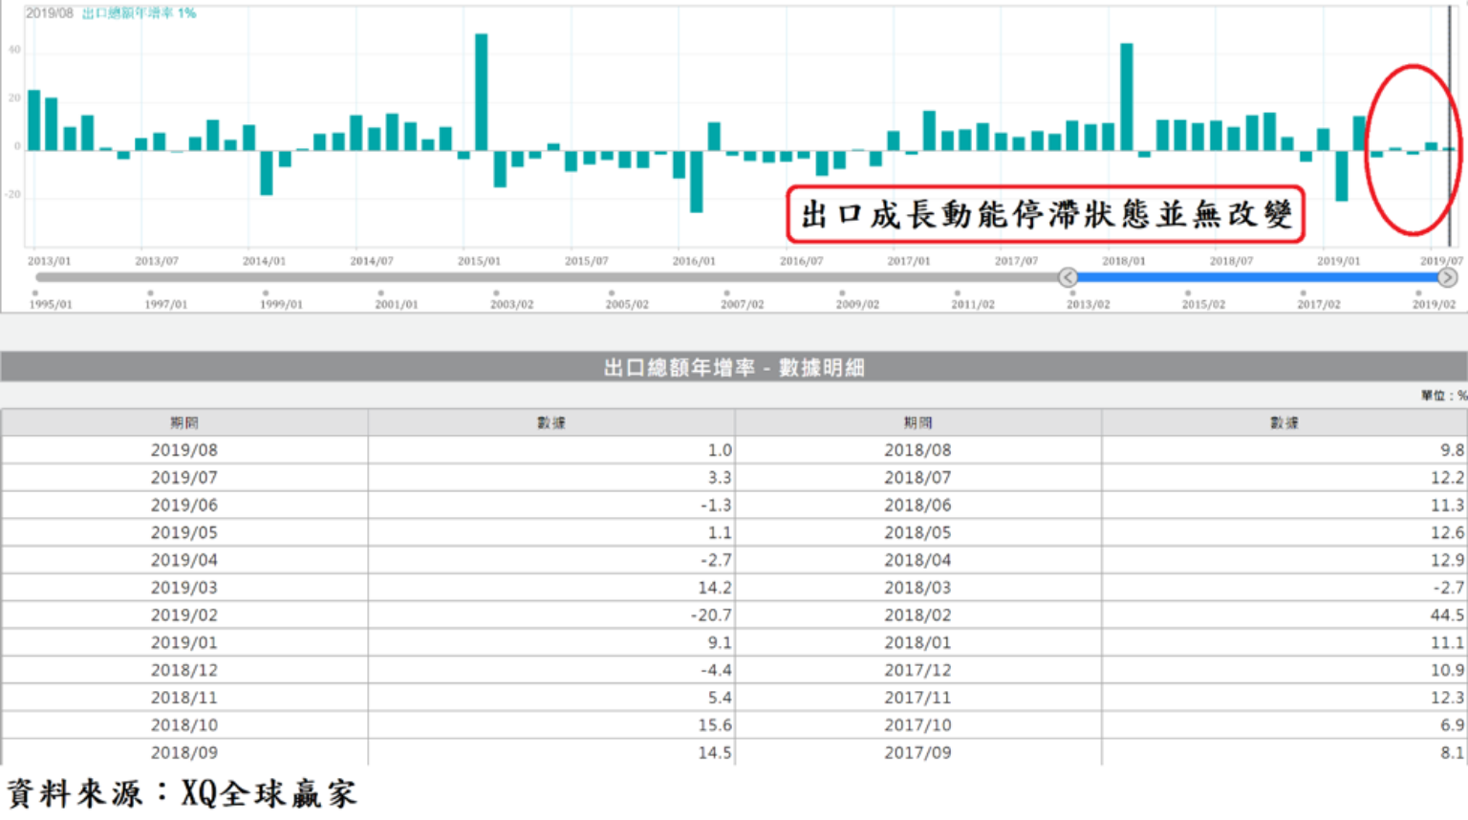
Task: Click the 2003/02 timeline marker
Action: [496, 293]
